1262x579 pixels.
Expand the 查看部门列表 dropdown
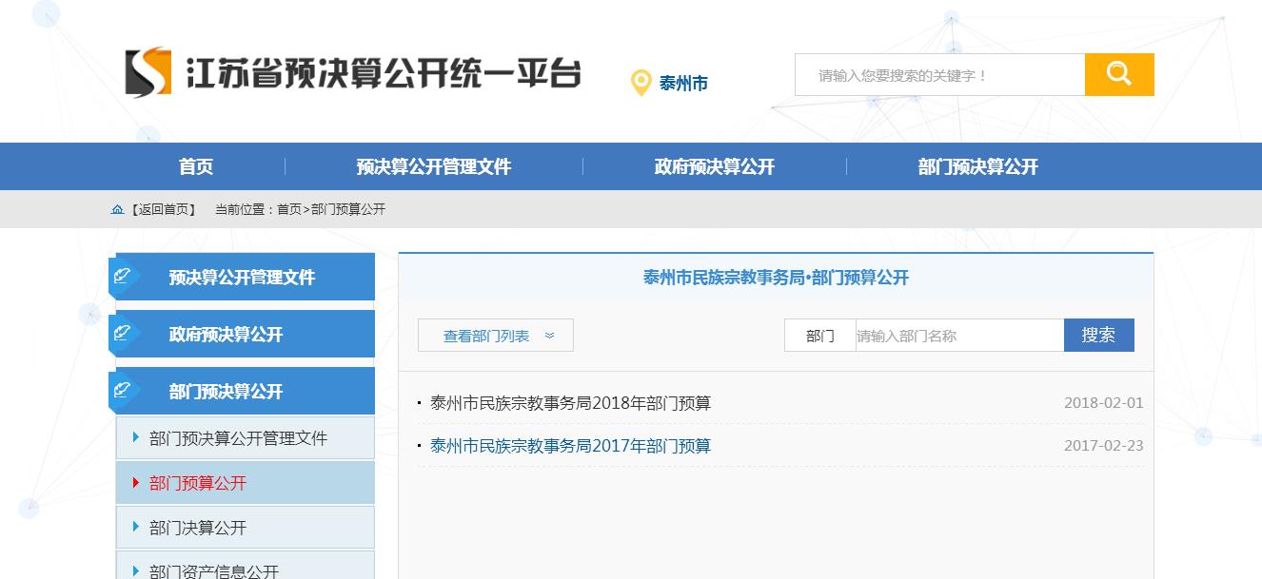click(x=495, y=336)
